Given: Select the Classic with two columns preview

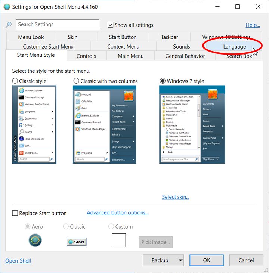Looking at the screenshot, I should 105,124.
